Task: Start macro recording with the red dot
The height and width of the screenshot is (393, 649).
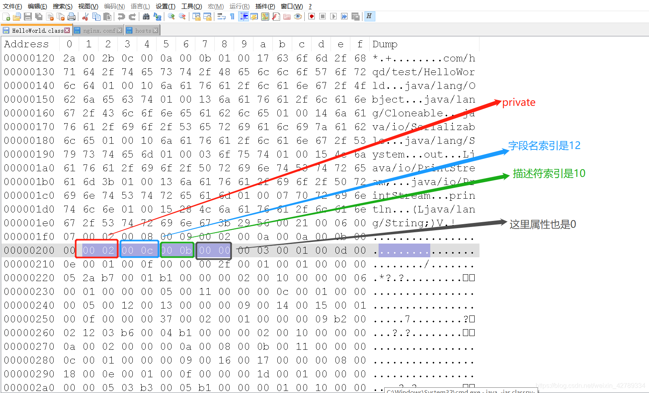Action: pyautogui.click(x=312, y=17)
